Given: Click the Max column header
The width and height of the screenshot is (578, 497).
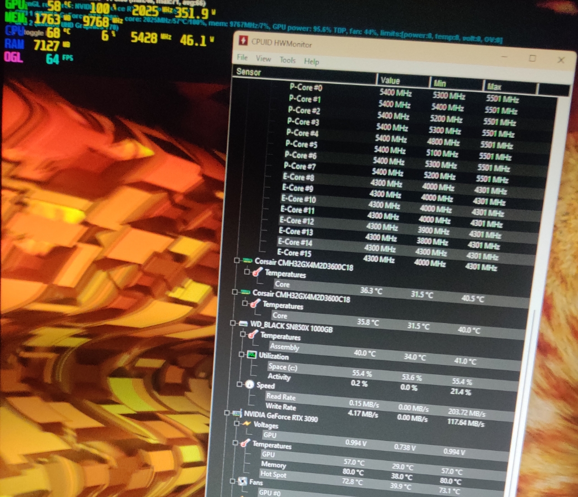Looking at the screenshot, I should (494, 87).
